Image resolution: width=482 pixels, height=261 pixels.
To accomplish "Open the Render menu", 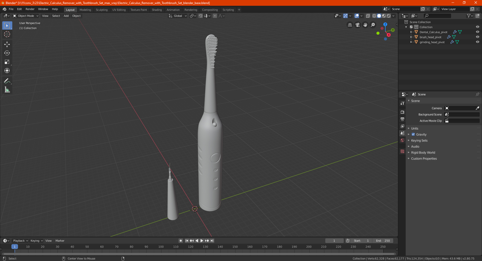I will coord(30,9).
